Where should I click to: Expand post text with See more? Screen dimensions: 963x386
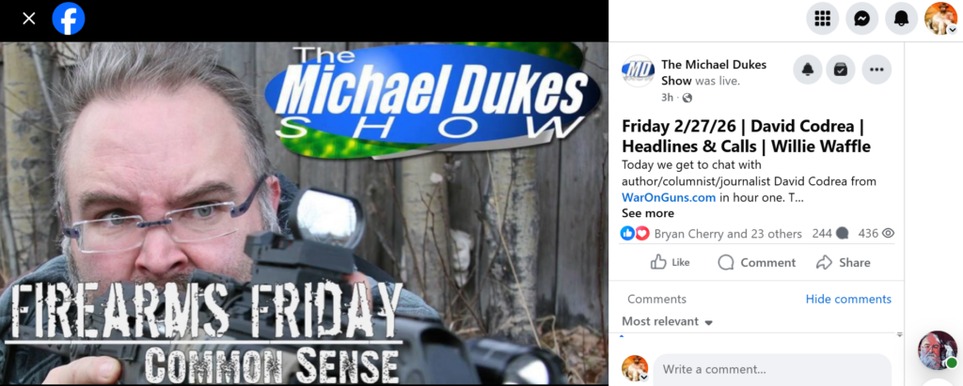[x=647, y=213]
